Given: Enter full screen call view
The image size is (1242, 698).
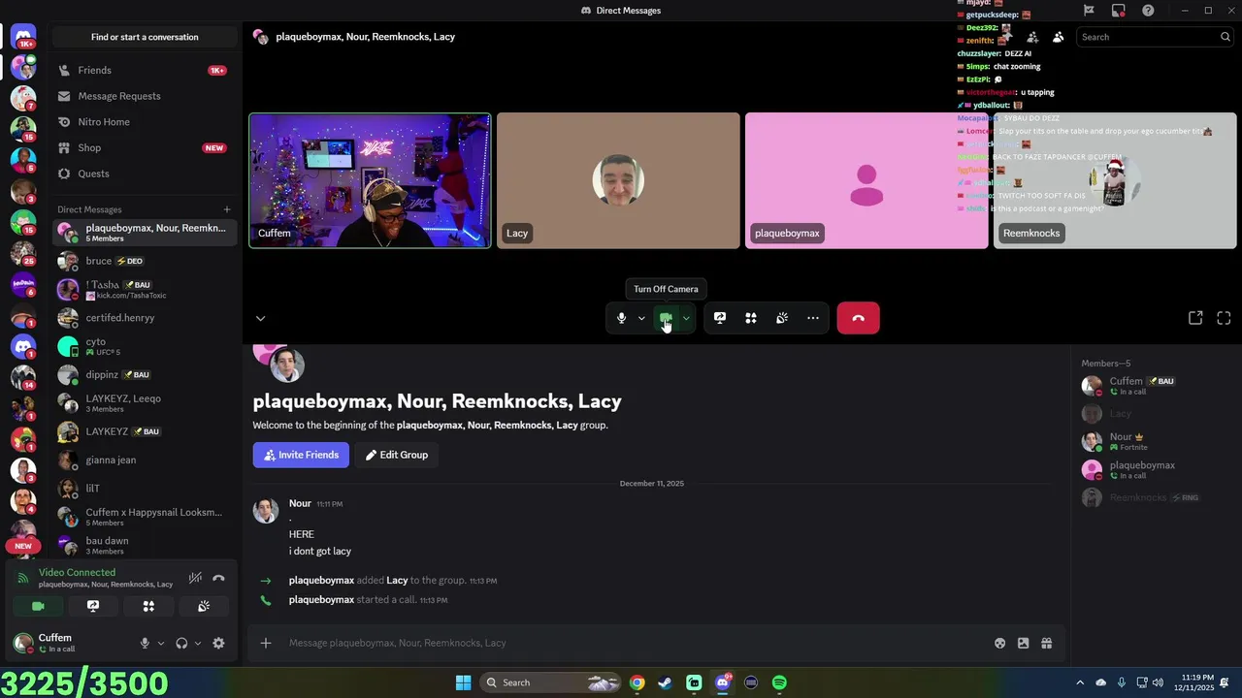Looking at the screenshot, I should (1224, 318).
